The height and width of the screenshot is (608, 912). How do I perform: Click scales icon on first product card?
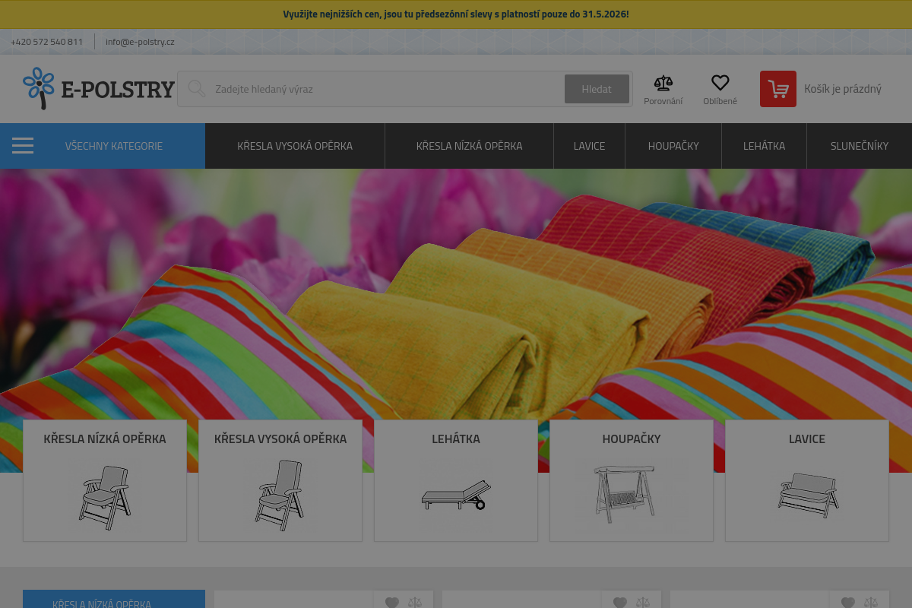coord(415,603)
